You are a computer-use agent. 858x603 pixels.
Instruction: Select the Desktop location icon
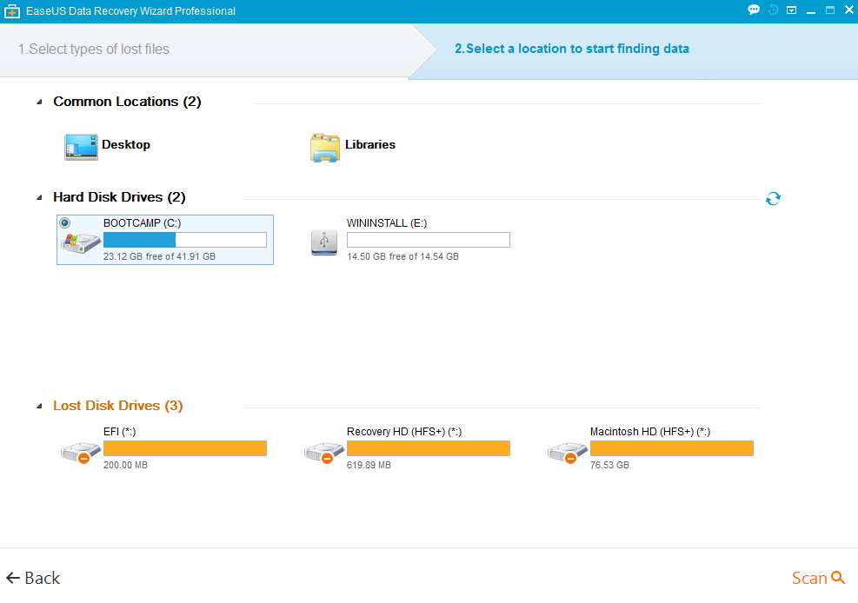tap(82, 146)
